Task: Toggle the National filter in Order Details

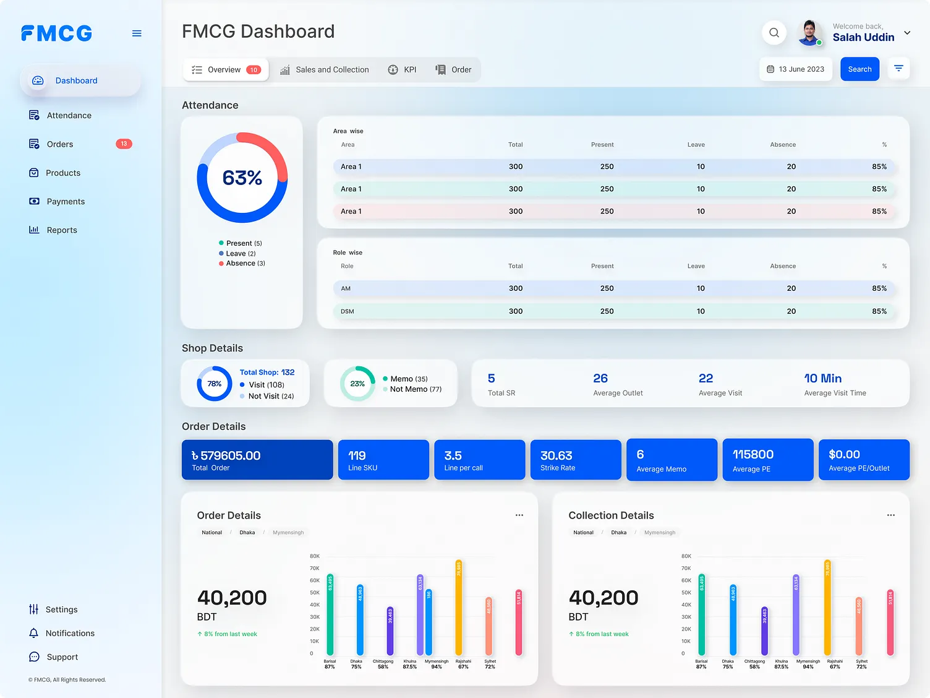Action: (x=211, y=532)
